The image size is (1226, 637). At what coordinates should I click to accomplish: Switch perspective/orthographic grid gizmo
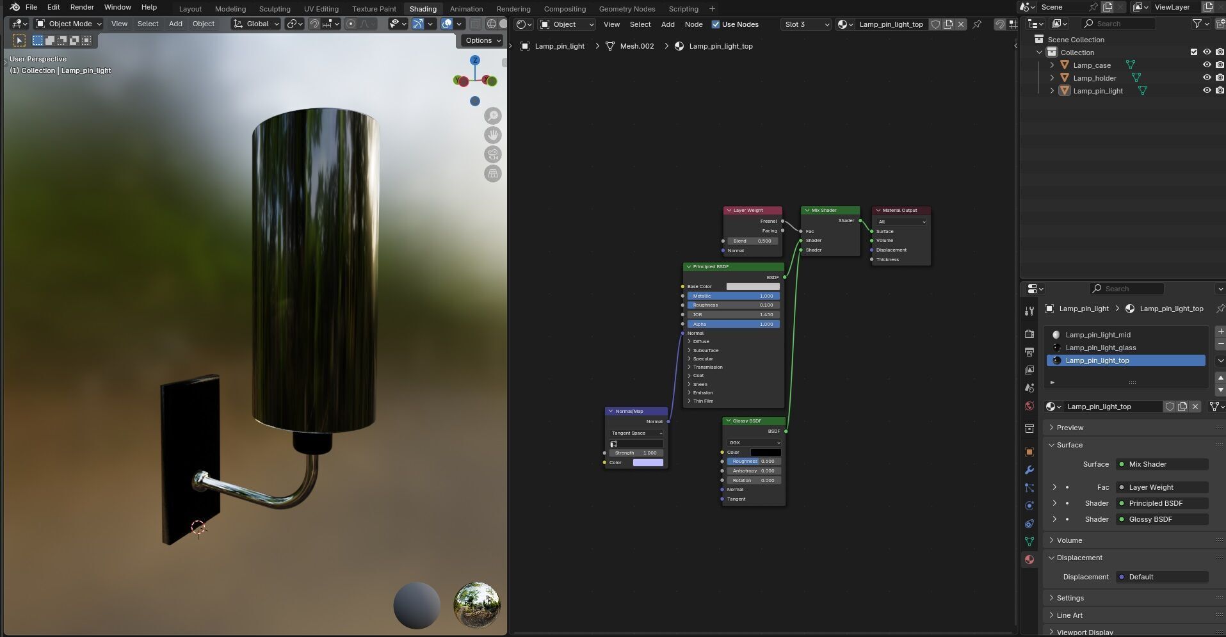point(493,173)
